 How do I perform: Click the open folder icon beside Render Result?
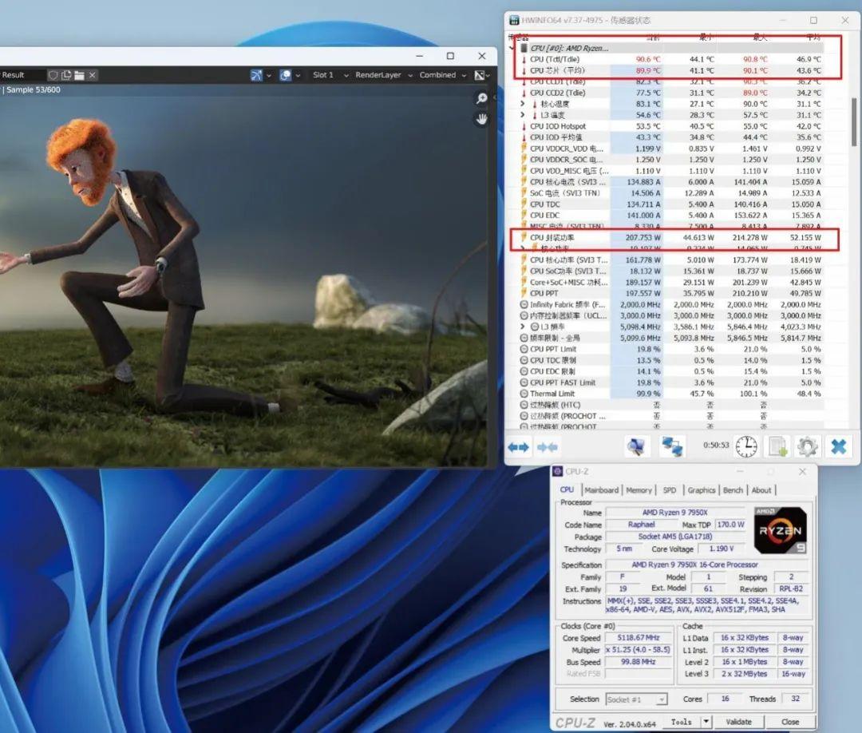coord(79,75)
